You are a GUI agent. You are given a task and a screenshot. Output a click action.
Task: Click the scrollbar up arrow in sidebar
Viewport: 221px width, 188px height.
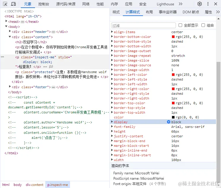pyautogui.click(x=218, y=19)
